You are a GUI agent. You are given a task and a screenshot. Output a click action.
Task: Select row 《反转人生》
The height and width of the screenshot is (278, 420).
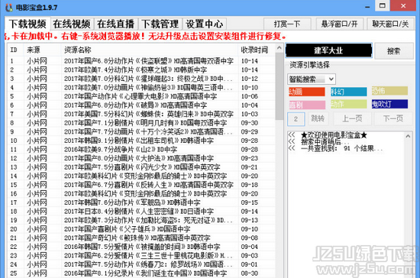click(x=141, y=185)
